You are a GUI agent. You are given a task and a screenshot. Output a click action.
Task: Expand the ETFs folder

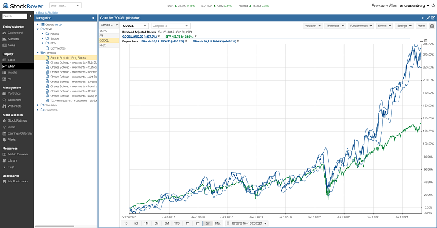42,43
